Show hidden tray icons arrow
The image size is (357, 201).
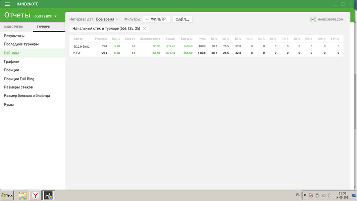point(305,195)
